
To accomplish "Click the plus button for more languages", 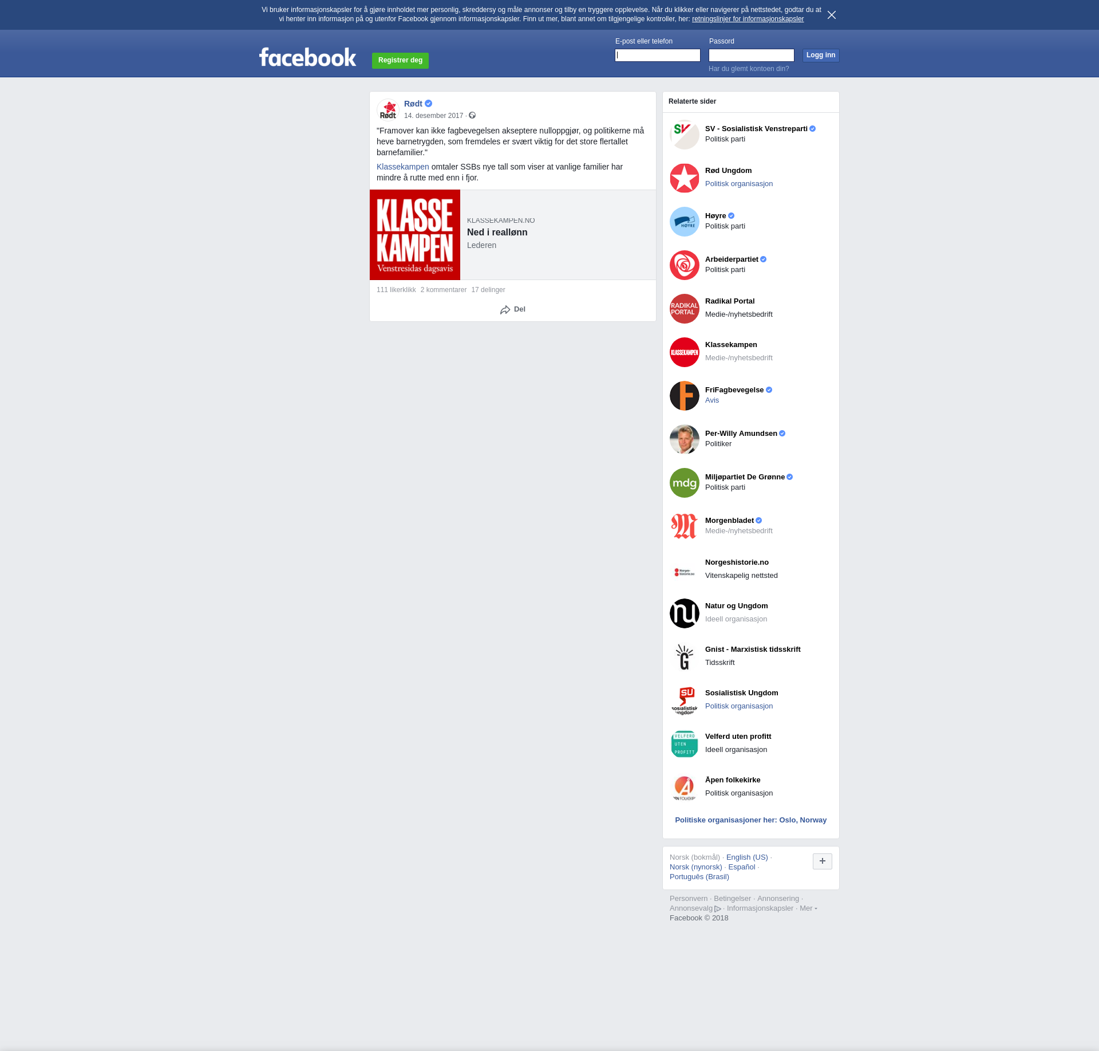I will tap(823, 861).
